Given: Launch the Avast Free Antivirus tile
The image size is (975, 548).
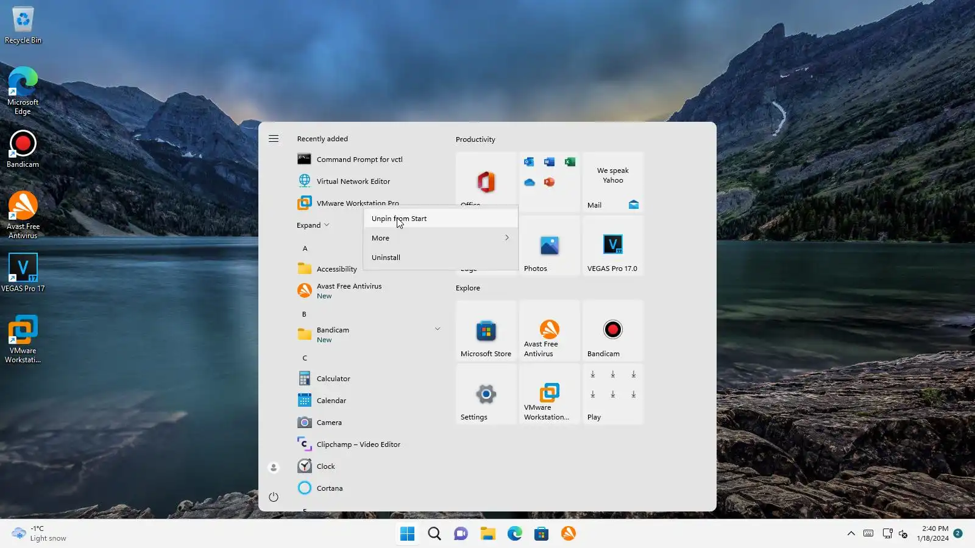Looking at the screenshot, I should pyautogui.click(x=550, y=331).
